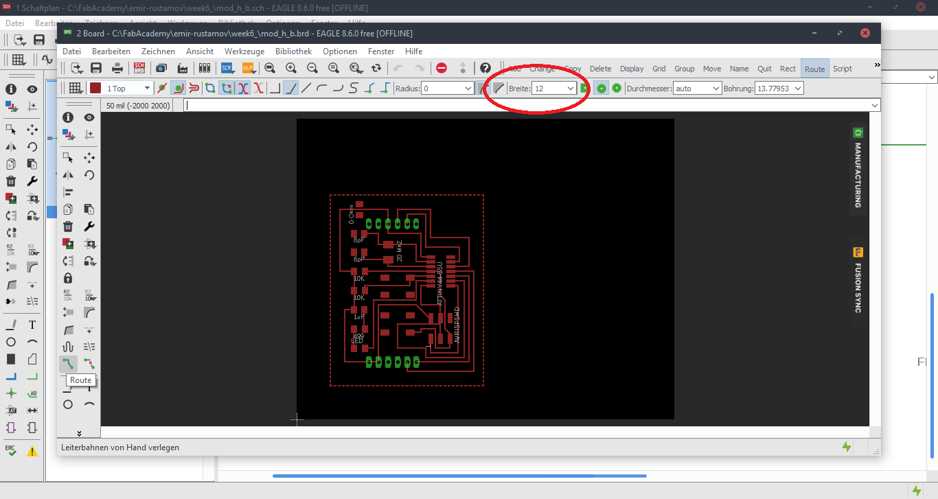Select the Mirror tool in Board palette

click(68, 175)
